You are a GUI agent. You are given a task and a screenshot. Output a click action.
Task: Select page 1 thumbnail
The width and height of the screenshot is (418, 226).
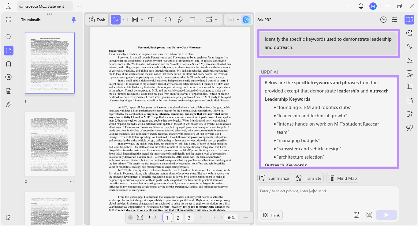click(50, 63)
